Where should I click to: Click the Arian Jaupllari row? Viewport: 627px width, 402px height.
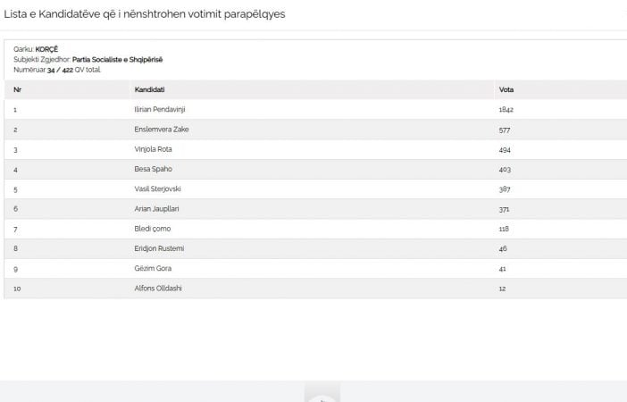[315, 209]
